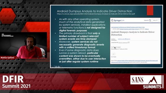Click the Search label in SpringerLink header

pos(146,20)
